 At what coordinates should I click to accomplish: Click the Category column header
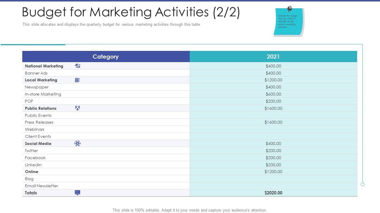point(106,57)
